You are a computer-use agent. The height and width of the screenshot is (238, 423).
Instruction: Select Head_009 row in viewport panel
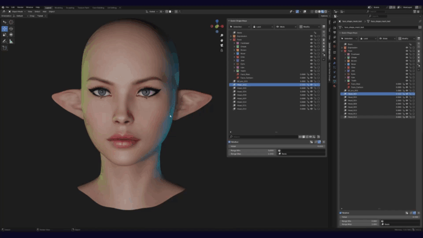(274, 98)
